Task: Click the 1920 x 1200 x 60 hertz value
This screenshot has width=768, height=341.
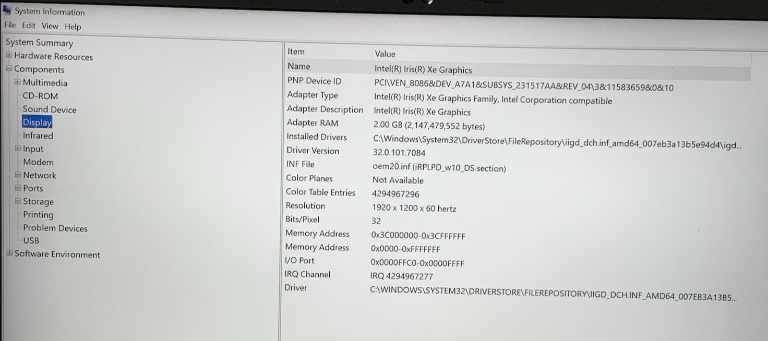Action: (x=414, y=209)
